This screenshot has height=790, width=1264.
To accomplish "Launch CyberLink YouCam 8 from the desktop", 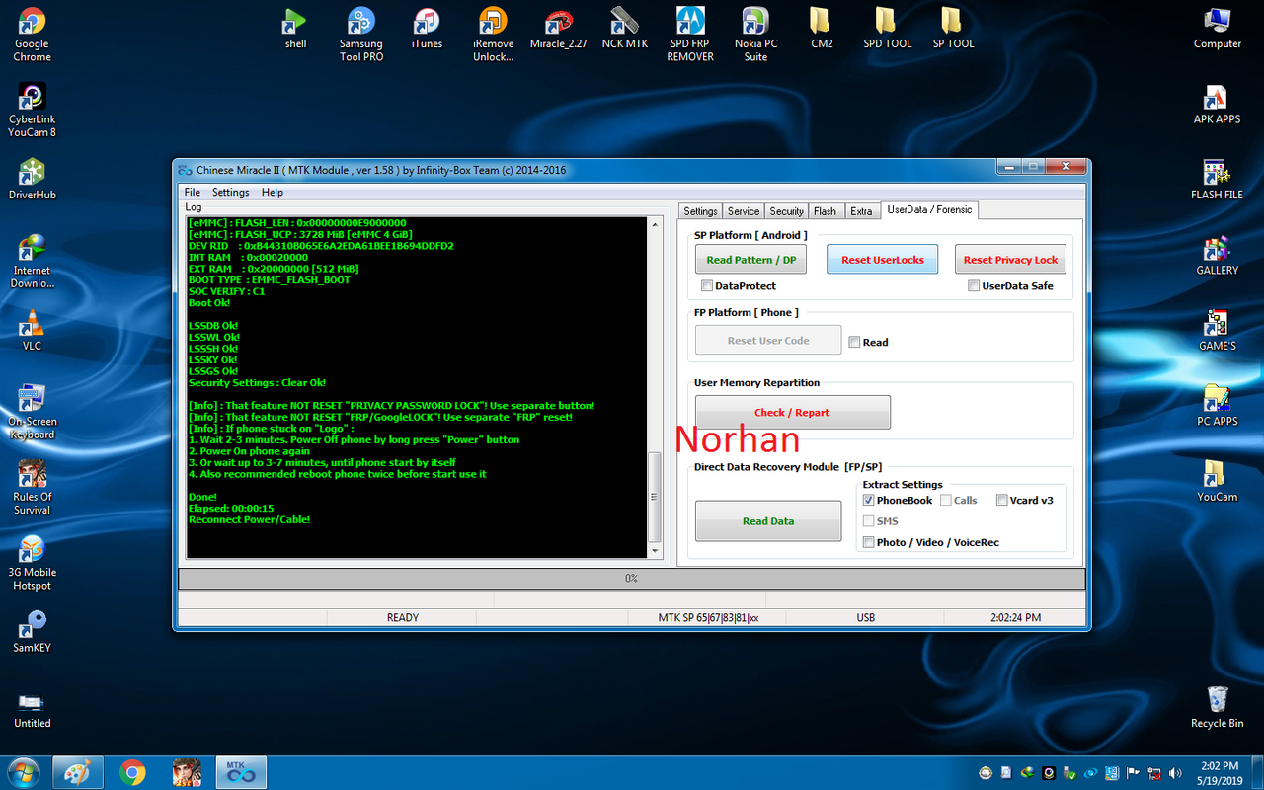I will pyautogui.click(x=32, y=110).
